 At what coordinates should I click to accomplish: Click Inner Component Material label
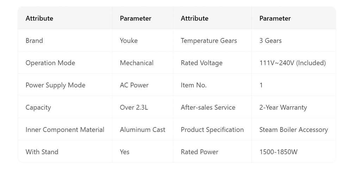coord(65,130)
